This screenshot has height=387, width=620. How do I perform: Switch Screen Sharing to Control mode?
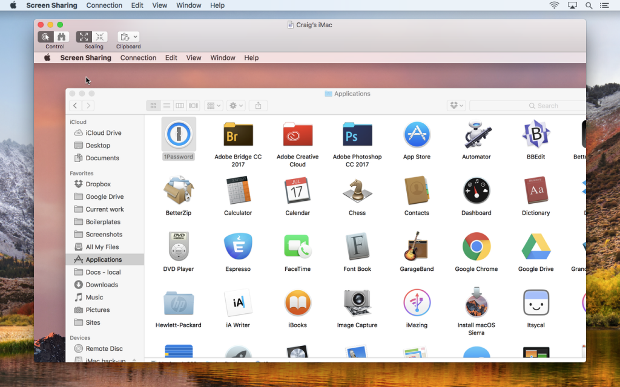[x=46, y=37]
